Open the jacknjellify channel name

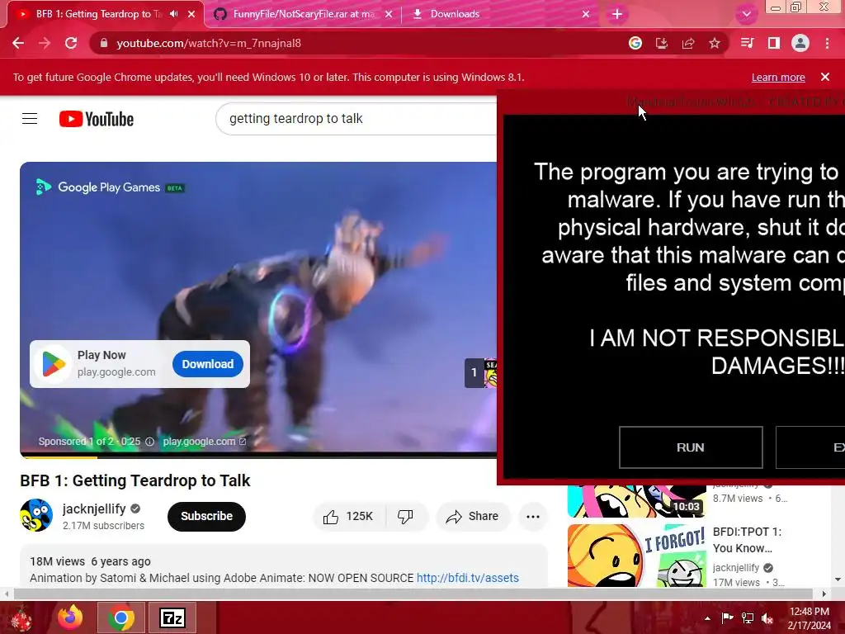[x=94, y=509]
